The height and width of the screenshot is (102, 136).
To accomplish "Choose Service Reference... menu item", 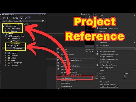I will tap(67, 86).
